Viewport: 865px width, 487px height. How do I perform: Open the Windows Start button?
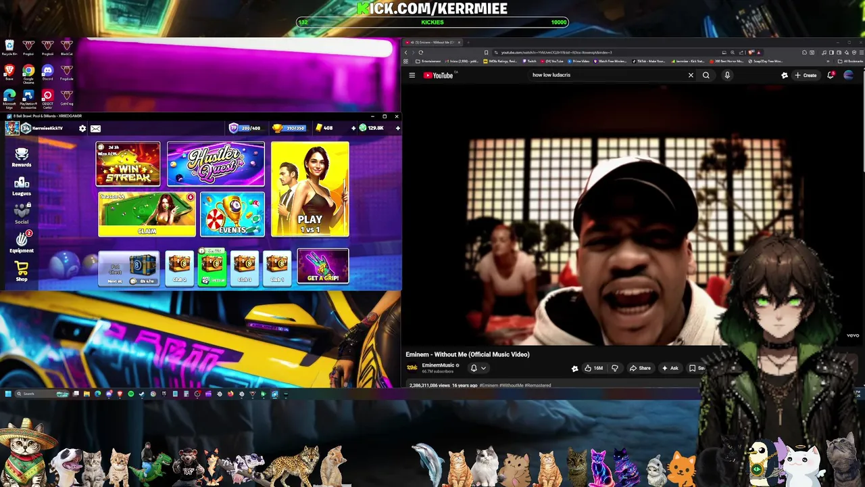(x=8, y=394)
